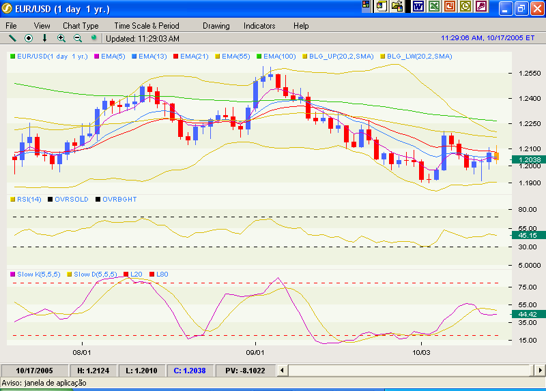This screenshot has height=391, width=546.
Task: Click the Slow K(5,5,5) legend label
Action: [x=39, y=275]
